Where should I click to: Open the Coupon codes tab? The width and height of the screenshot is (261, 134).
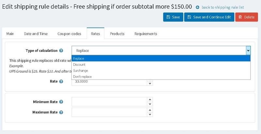point(69,34)
